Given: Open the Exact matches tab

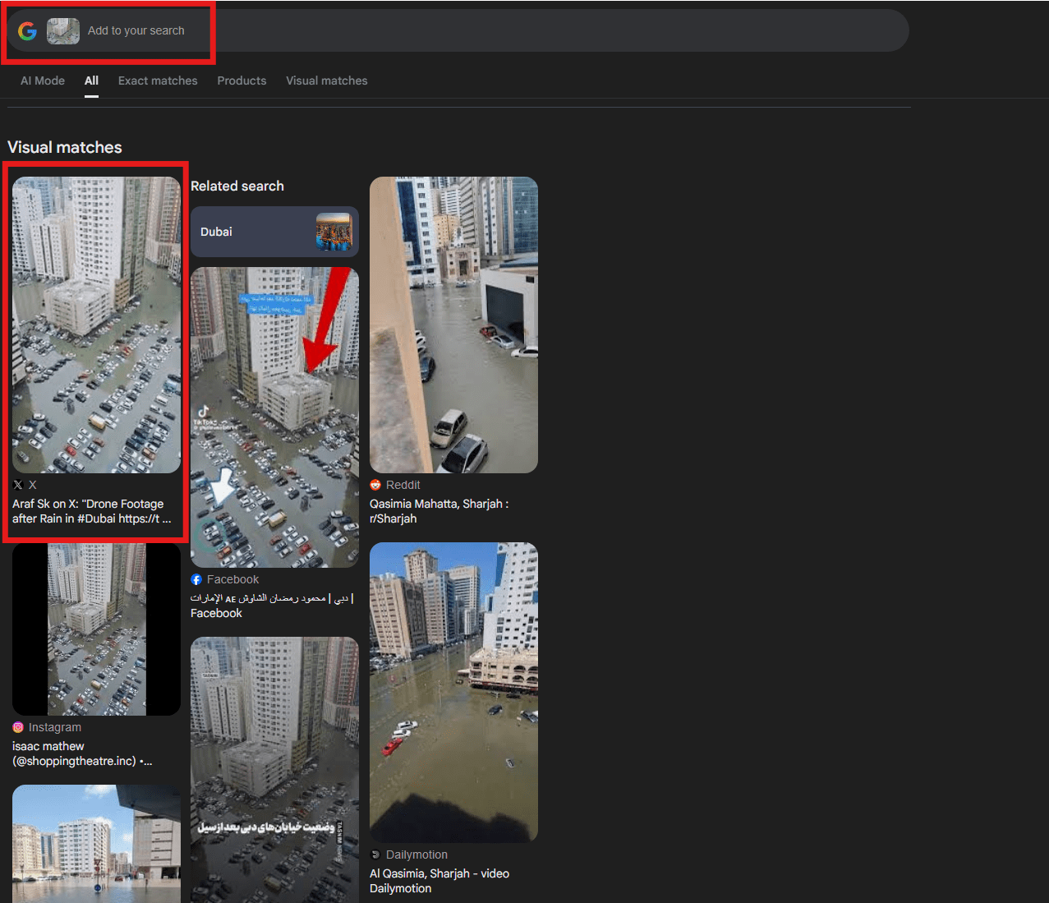Looking at the screenshot, I should [x=158, y=81].
